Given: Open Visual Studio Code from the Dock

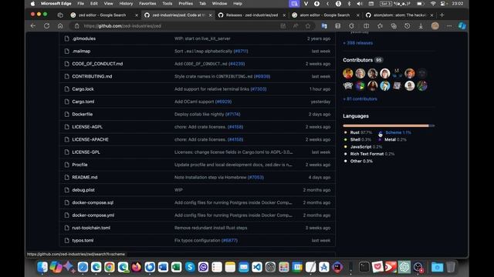Looking at the screenshot, I should coord(257,267).
